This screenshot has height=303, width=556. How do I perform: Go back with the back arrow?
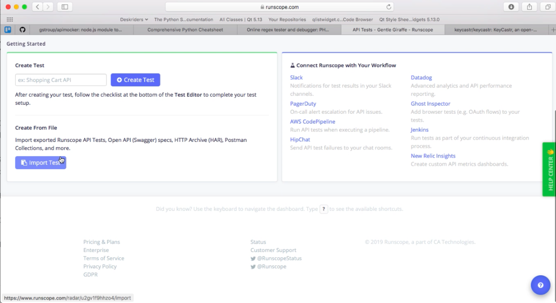[37, 7]
